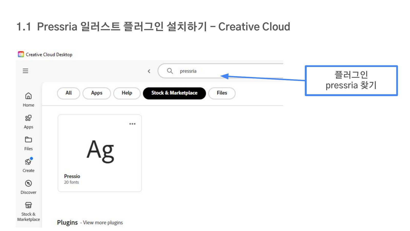Click the search magnifier icon
410x231 pixels.
170,71
